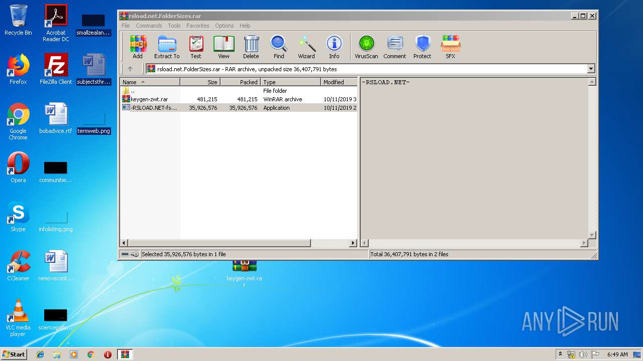Select keygen-zwt.rar in the file list
The width and height of the screenshot is (643, 361).
click(x=239, y=99)
